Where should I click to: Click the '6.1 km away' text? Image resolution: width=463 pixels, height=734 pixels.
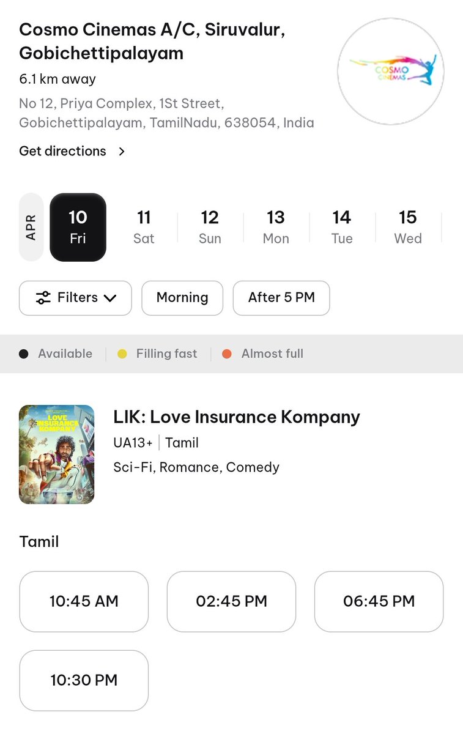tap(57, 79)
